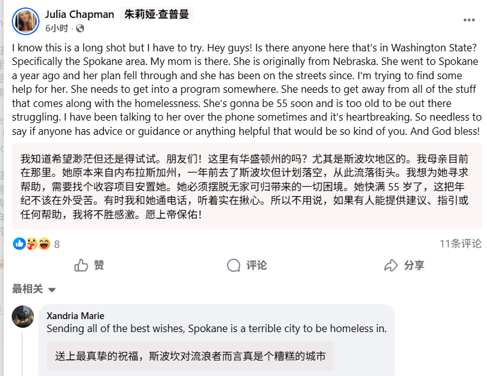Image resolution: width=487 pixels, height=376 pixels.
Task: Click the care hug reaction emoji
Action: point(32,244)
